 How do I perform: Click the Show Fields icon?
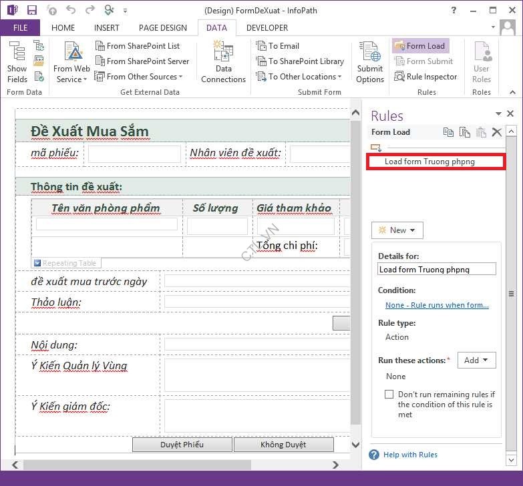(x=17, y=61)
